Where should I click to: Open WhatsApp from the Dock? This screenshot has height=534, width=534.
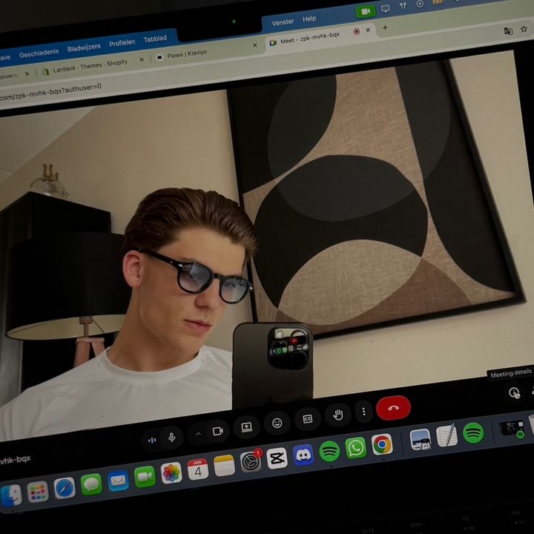click(355, 448)
